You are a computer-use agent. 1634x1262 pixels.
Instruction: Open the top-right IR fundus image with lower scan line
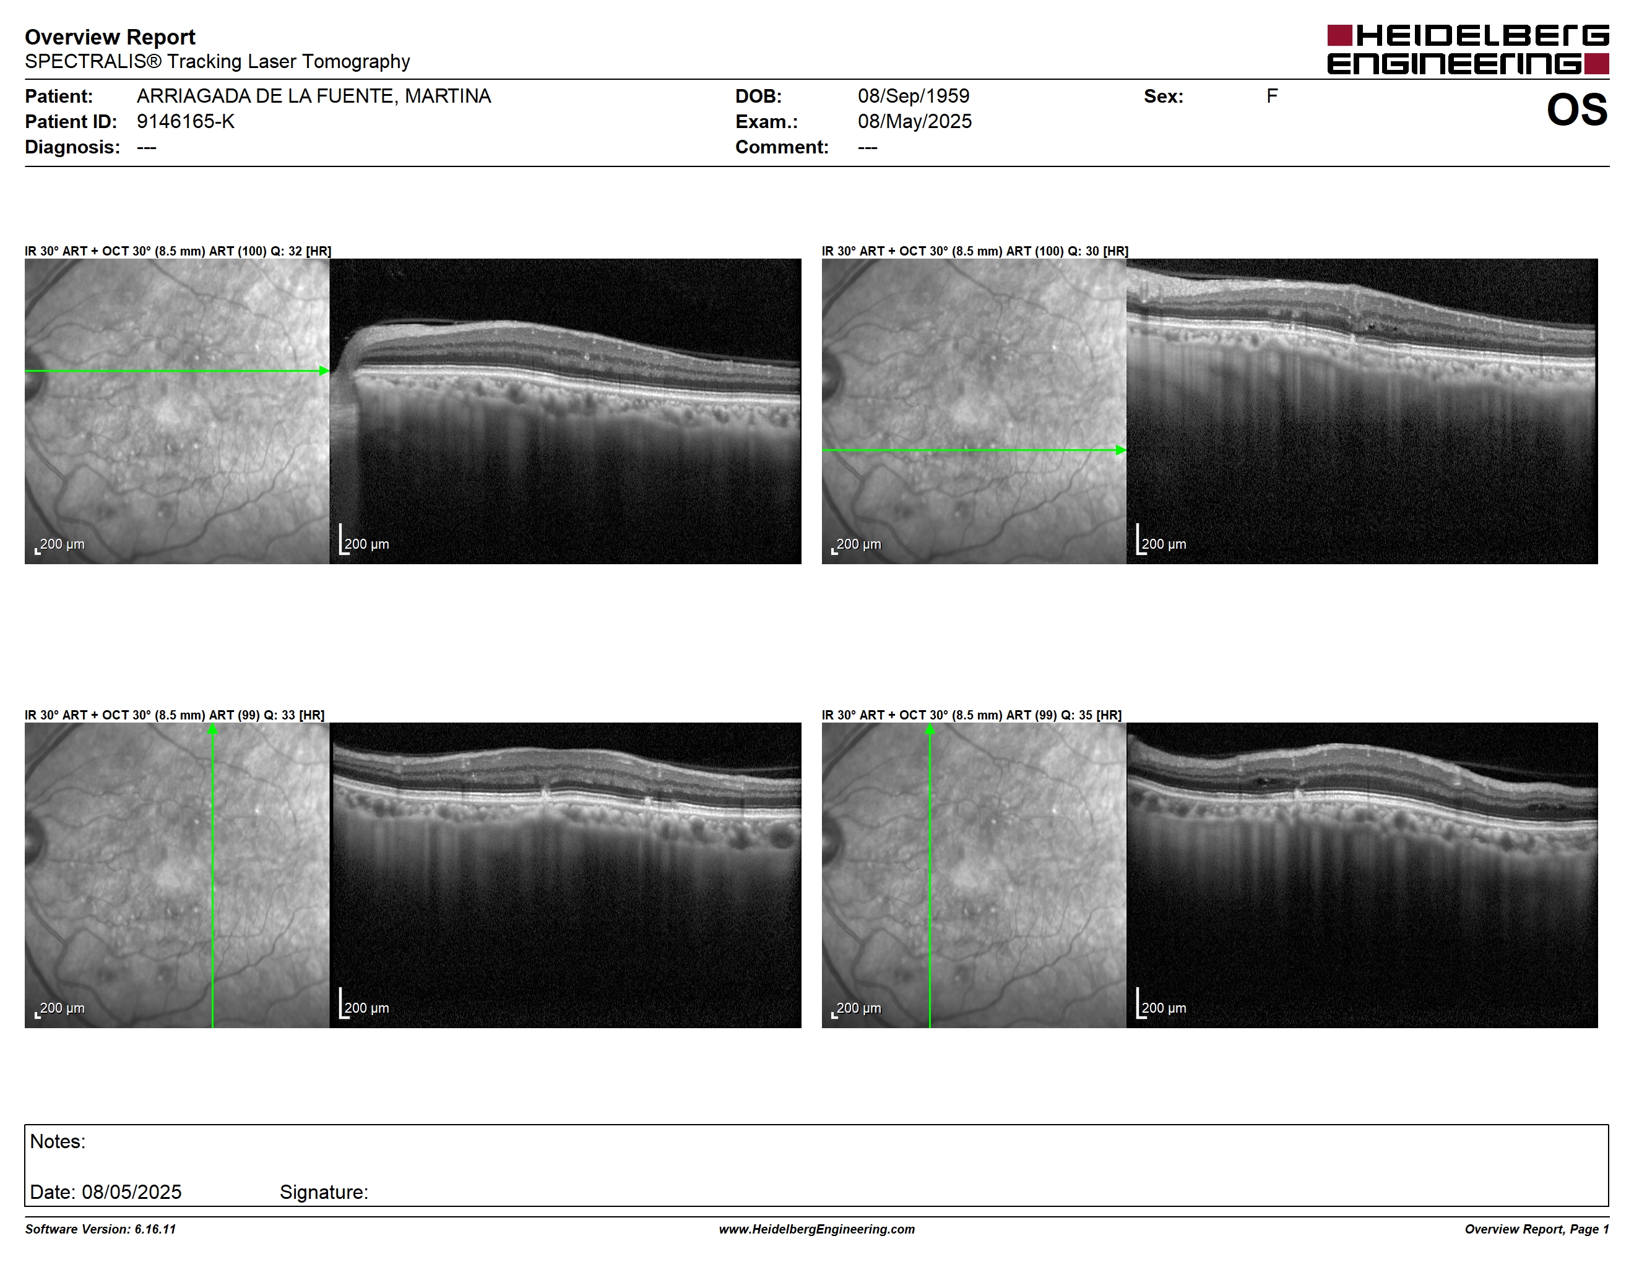[974, 411]
